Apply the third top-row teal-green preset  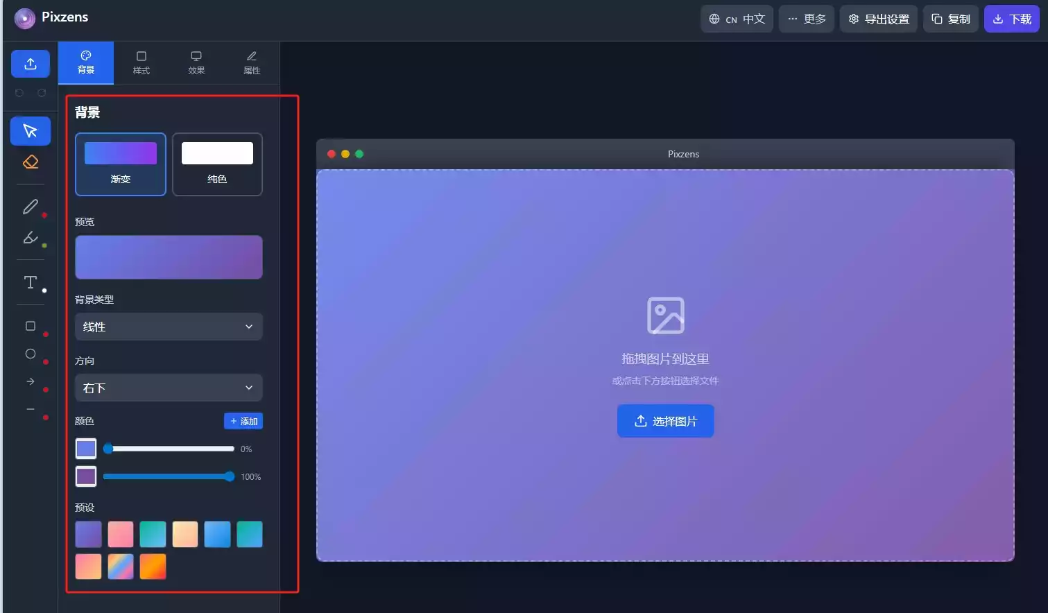click(153, 534)
